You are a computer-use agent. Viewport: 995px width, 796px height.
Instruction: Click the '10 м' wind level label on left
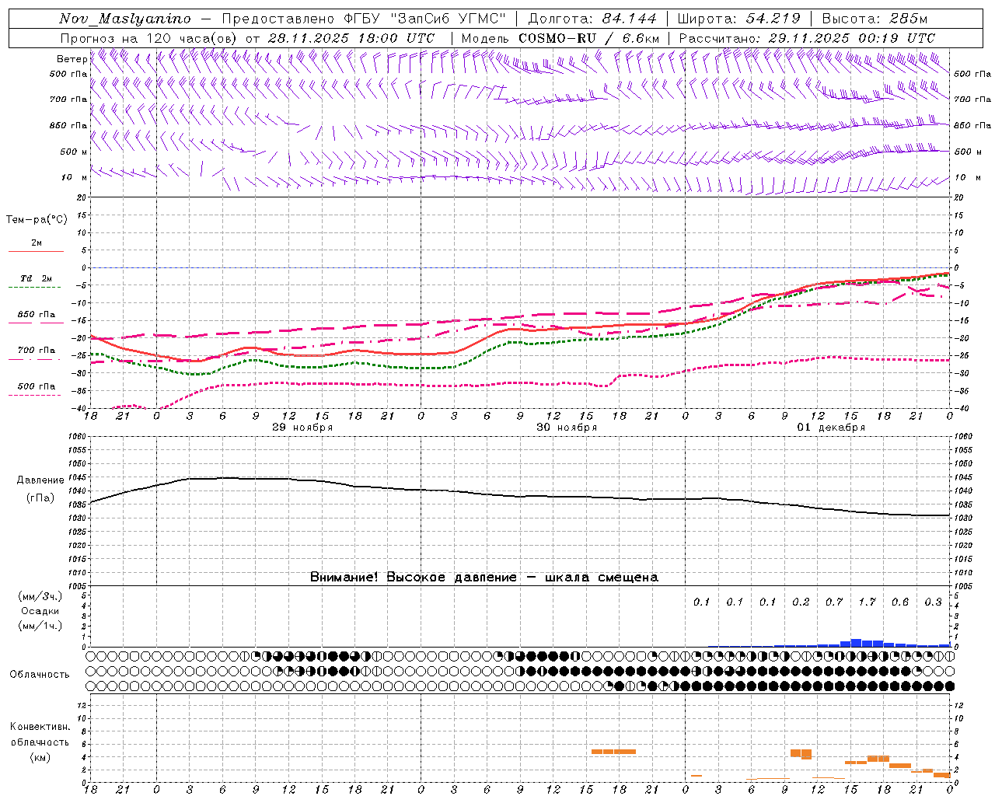pos(75,177)
